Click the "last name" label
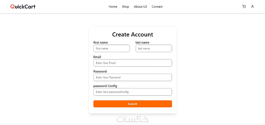Screen dimensions: 265x125 click(x=142, y=43)
